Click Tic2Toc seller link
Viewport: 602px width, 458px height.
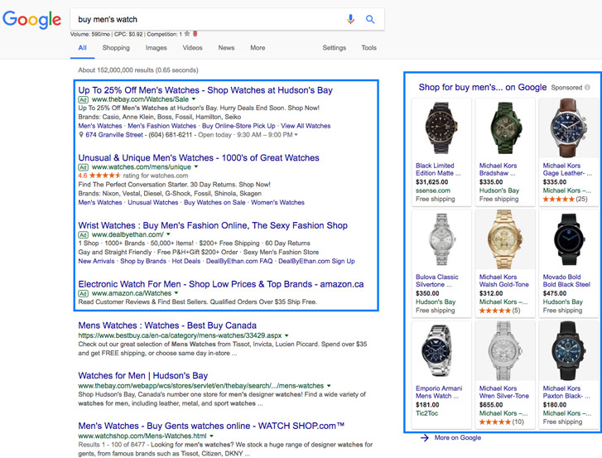coord(426,413)
